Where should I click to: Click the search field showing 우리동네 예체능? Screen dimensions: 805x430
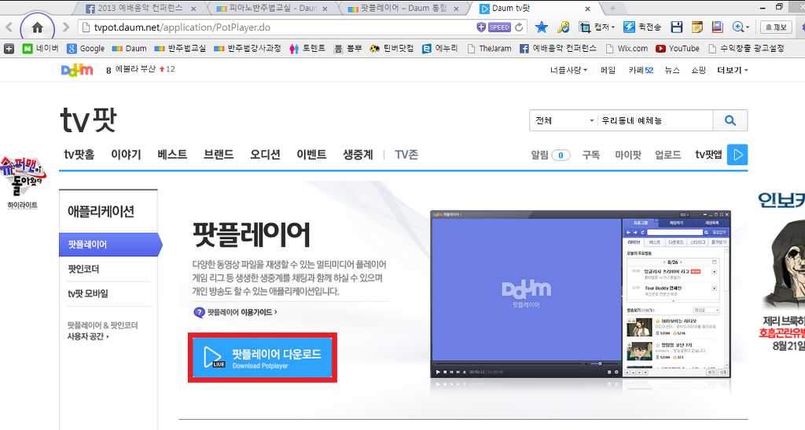click(x=656, y=120)
